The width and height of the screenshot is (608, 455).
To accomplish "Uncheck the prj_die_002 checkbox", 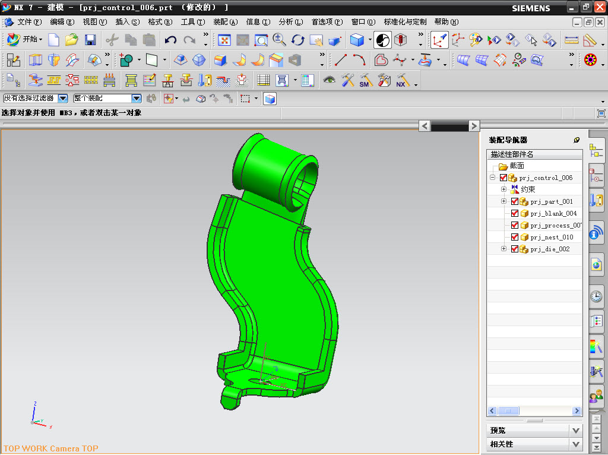I will pos(515,249).
